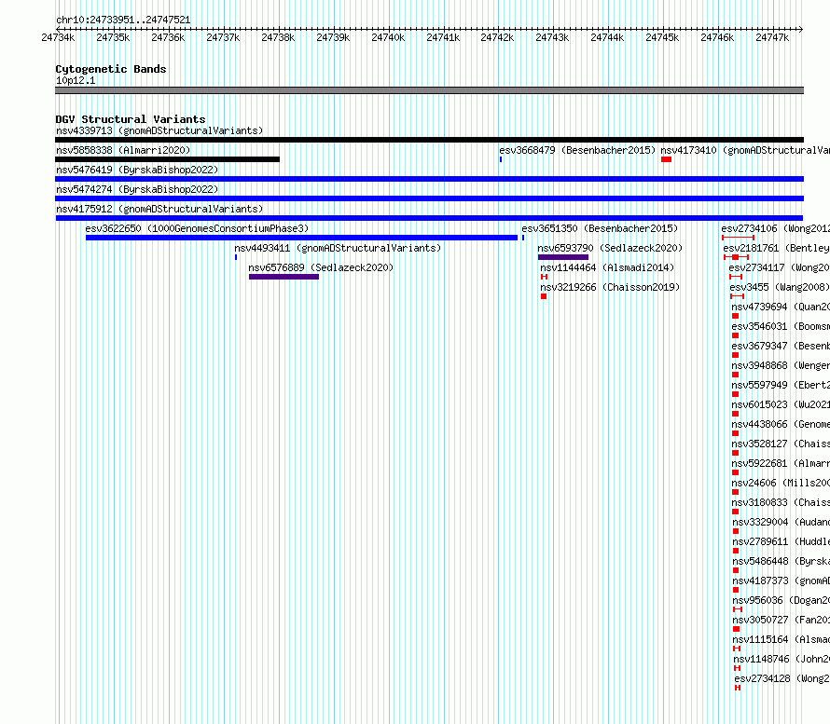Click the black bar under nsv5858338
830x724 pixels.
pos(167,159)
